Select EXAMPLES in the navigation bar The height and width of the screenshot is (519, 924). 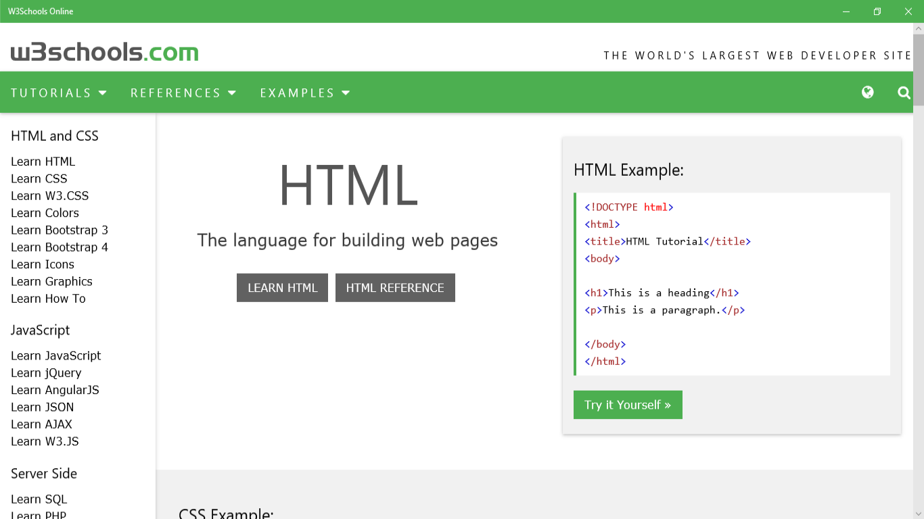(x=298, y=93)
